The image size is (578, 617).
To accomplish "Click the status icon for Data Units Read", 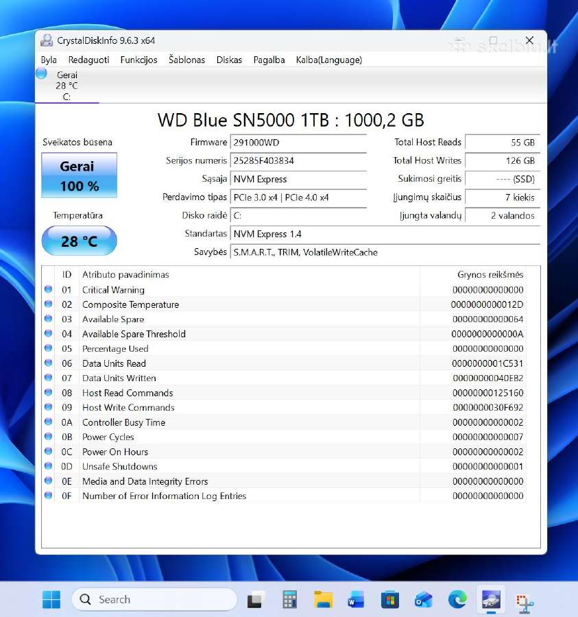I will [49, 363].
